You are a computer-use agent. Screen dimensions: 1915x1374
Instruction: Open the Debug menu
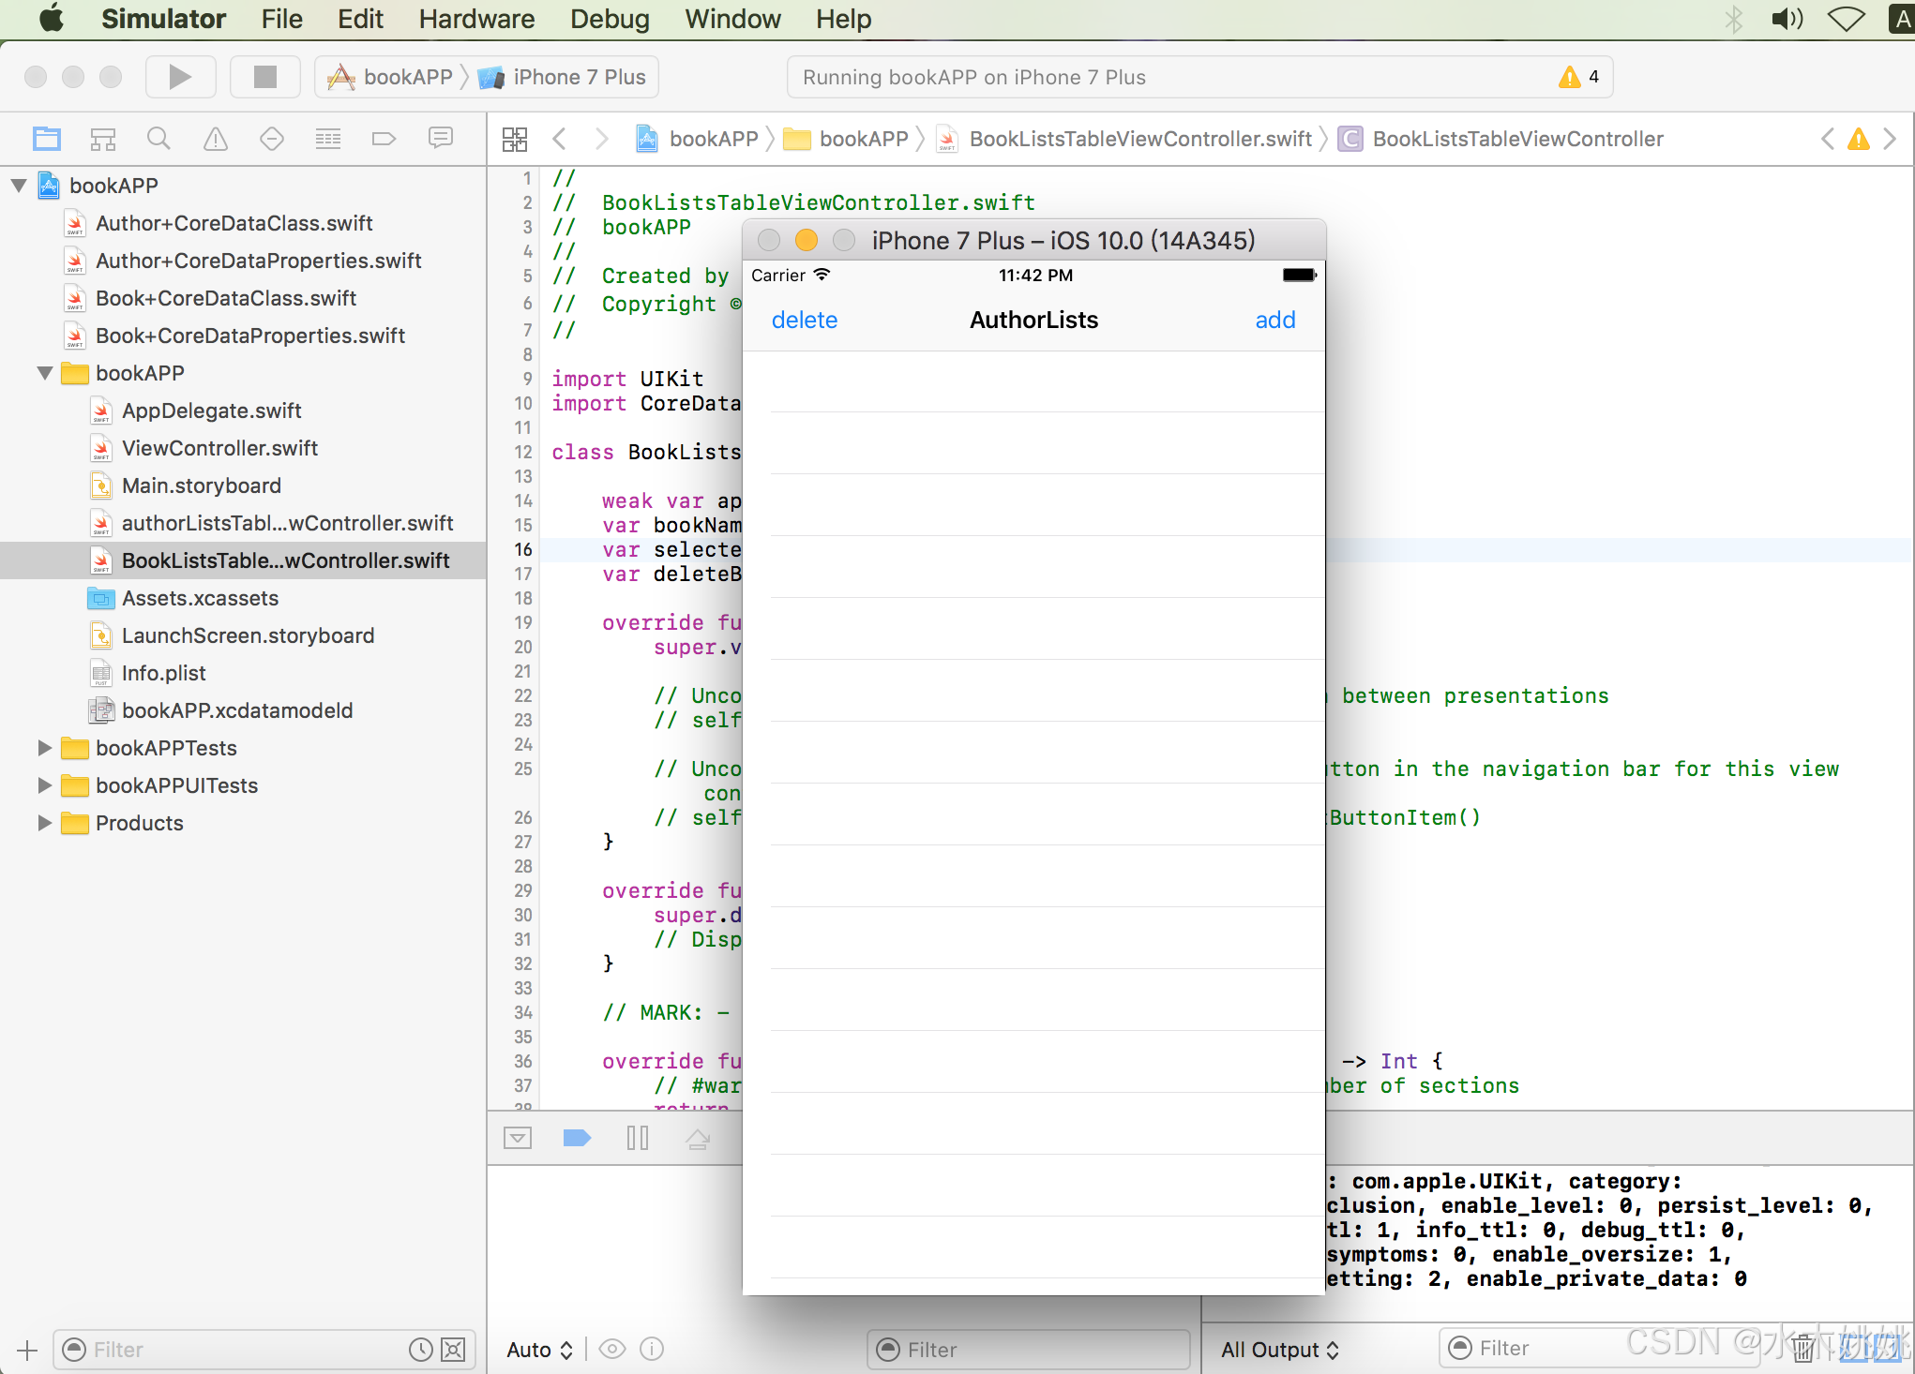coord(610,19)
